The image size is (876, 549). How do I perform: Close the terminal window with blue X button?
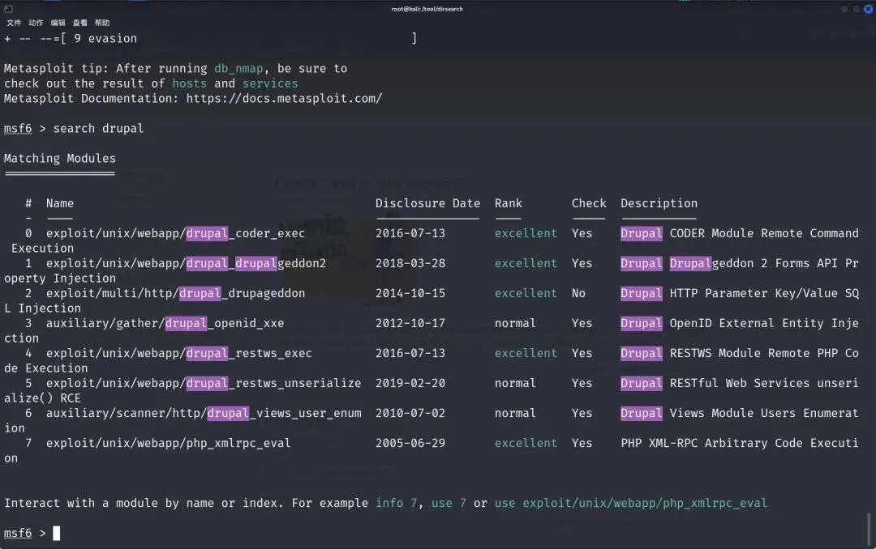868,9
